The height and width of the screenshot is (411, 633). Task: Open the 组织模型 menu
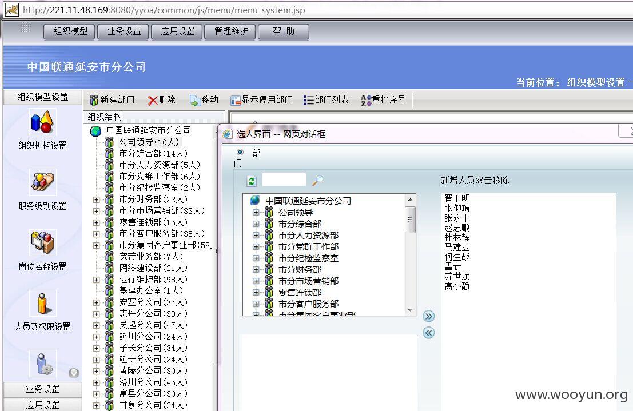70,31
